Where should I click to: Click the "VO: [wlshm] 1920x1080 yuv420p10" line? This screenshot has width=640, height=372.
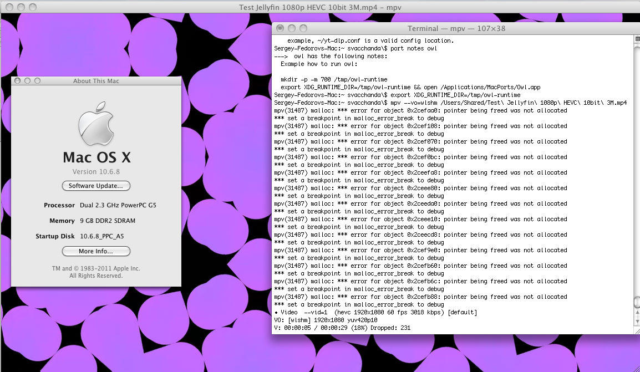326,320
